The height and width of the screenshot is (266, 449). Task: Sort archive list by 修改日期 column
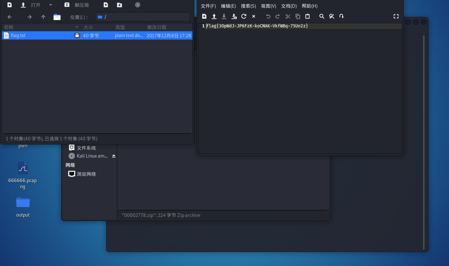tap(169, 27)
